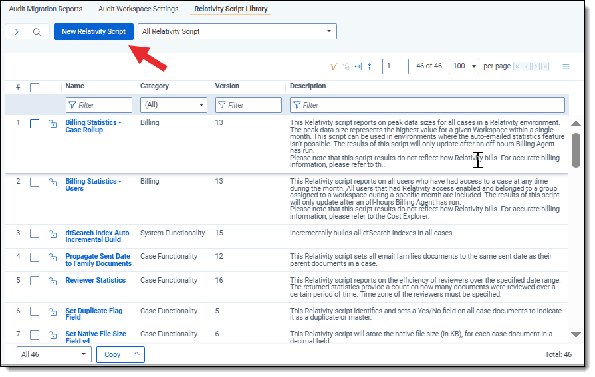Click the Description filter input field
The image size is (595, 377).
[x=427, y=105]
